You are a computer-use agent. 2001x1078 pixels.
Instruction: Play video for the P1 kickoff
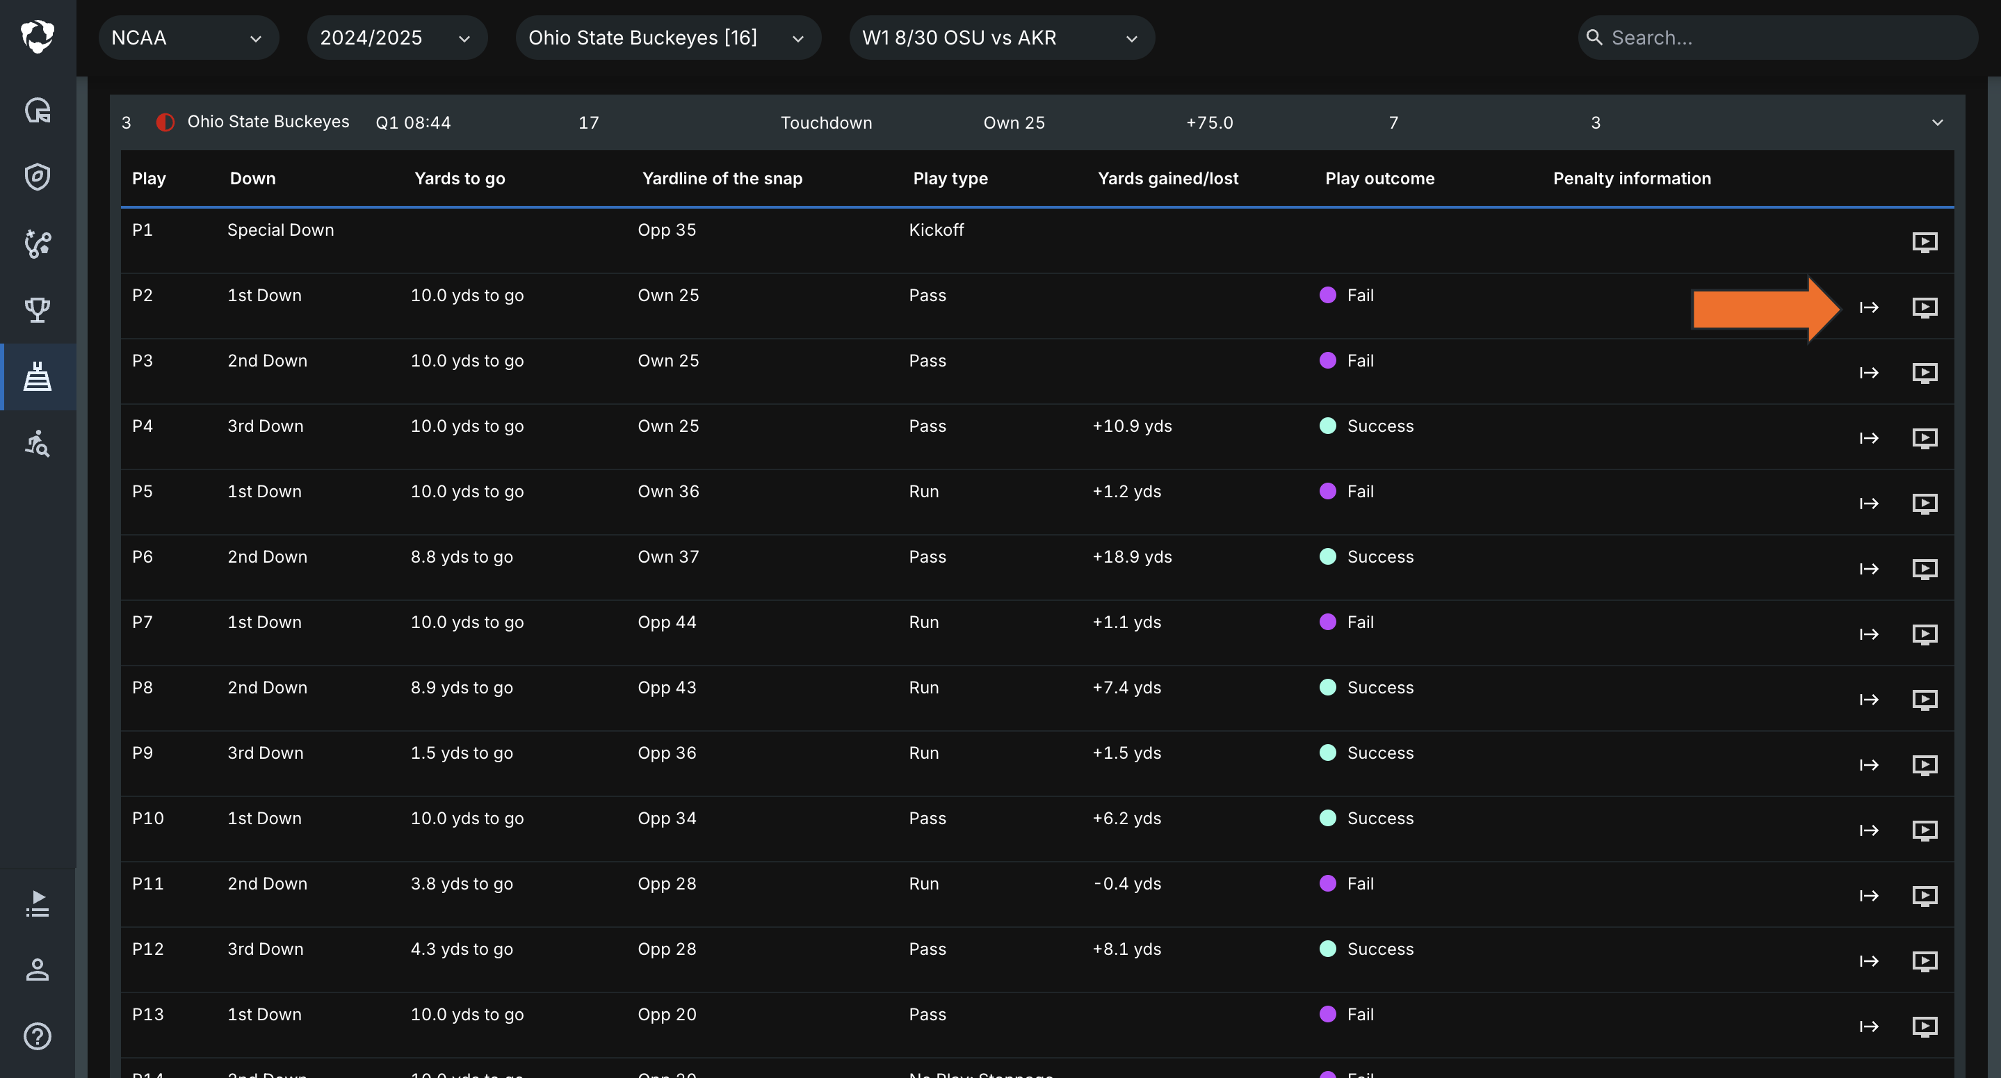pyautogui.click(x=1924, y=242)
